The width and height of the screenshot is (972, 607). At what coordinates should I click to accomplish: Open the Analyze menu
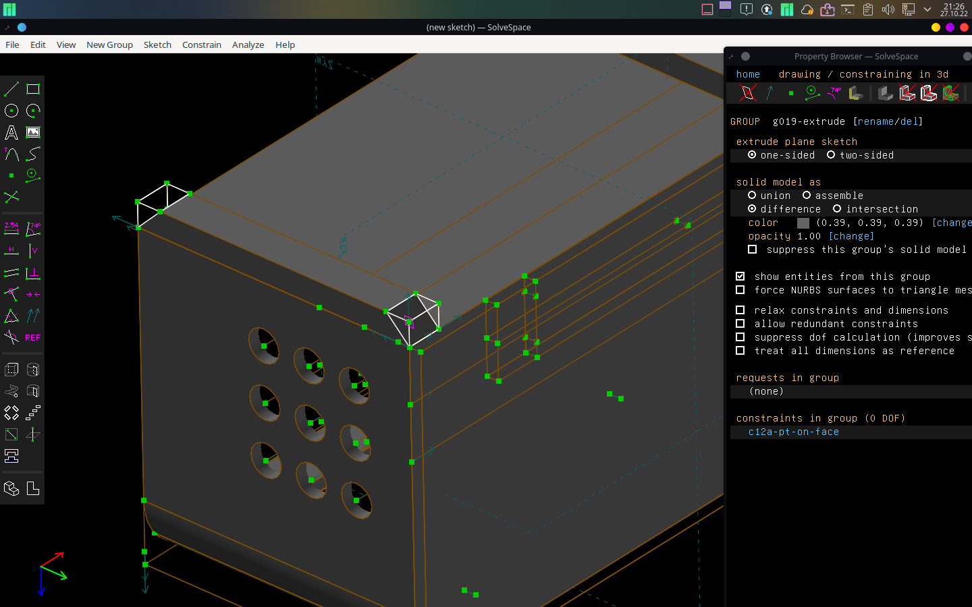pyautogui.click(x=247, y=45)
